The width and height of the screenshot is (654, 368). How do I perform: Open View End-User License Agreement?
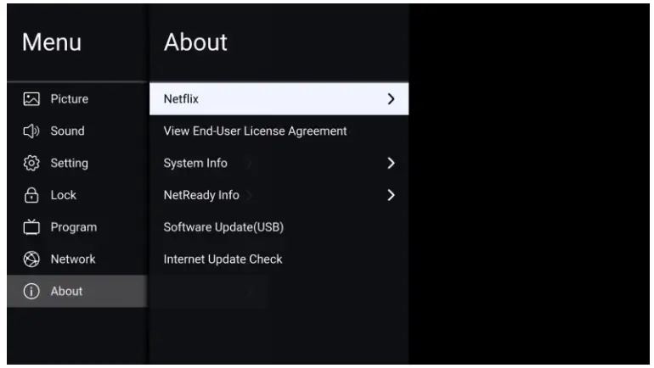tap(255, 131)
